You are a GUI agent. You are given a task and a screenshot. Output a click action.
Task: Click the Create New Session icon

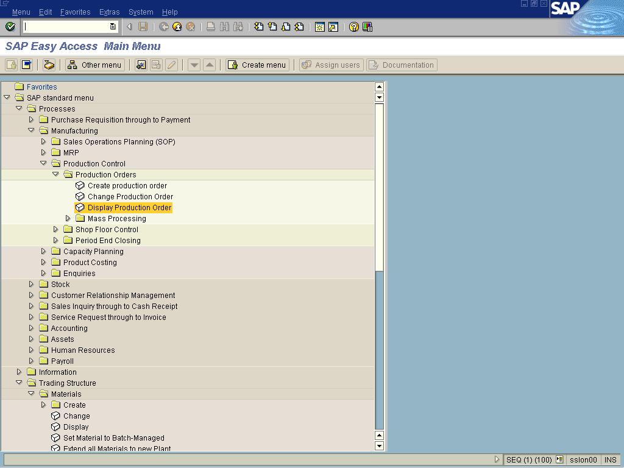[319, 27]
